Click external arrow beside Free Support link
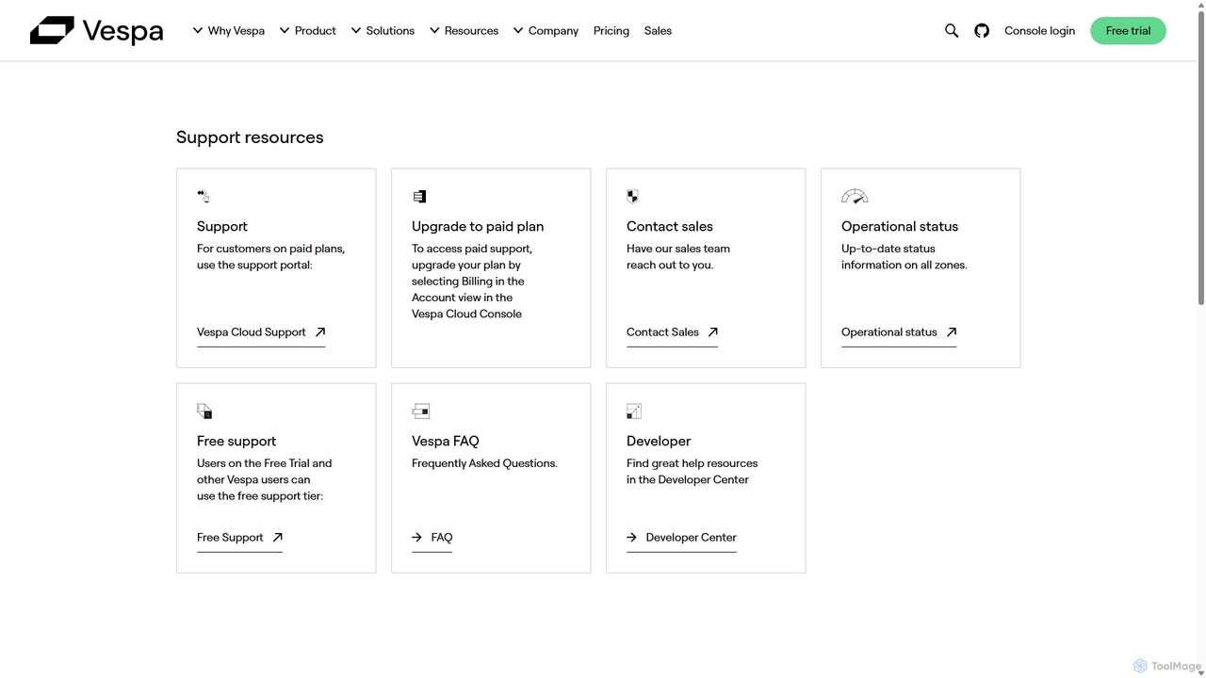This screenshot has height=678, width=1206. click(278, 537)
